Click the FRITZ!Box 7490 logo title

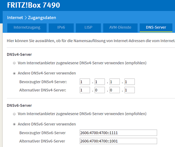tap(33, 5)
